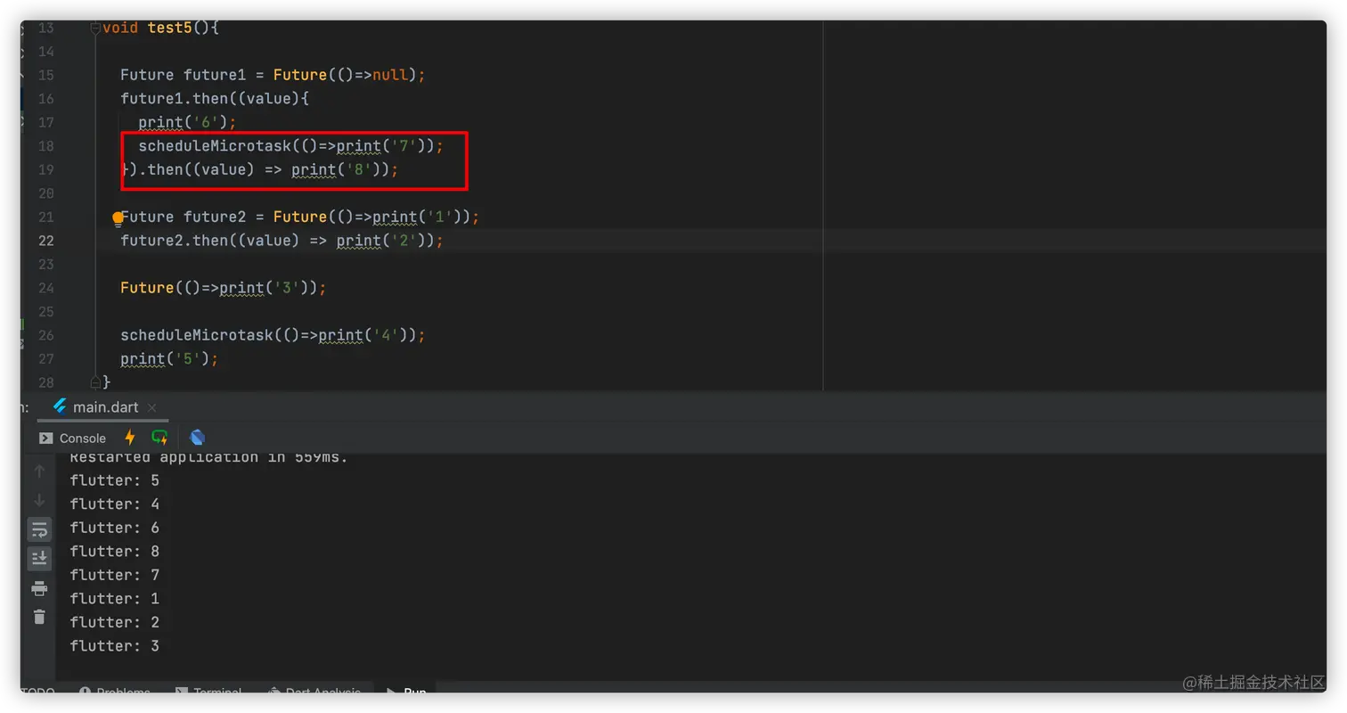The image size is (1347, 713).
Task: Click console output 'flutter: 6'
Action: 114,528
